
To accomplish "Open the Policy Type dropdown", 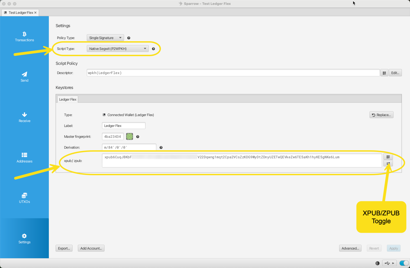I will (x=105, y=38).
